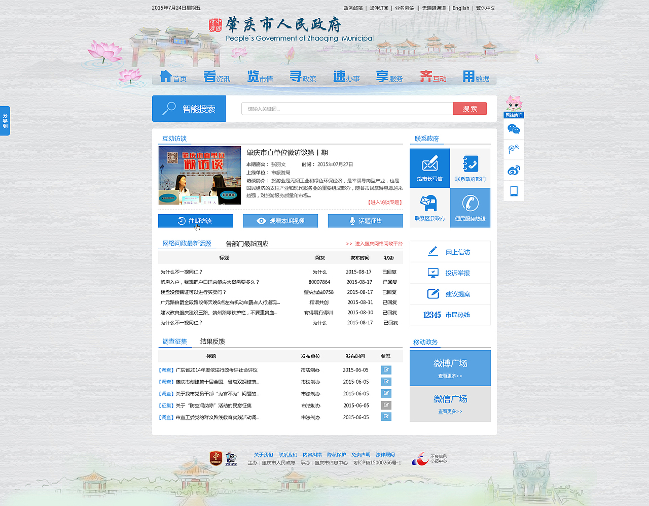
Task: Select the magnifier icon beside 智能搜索
Action: (x=168, y=108)
